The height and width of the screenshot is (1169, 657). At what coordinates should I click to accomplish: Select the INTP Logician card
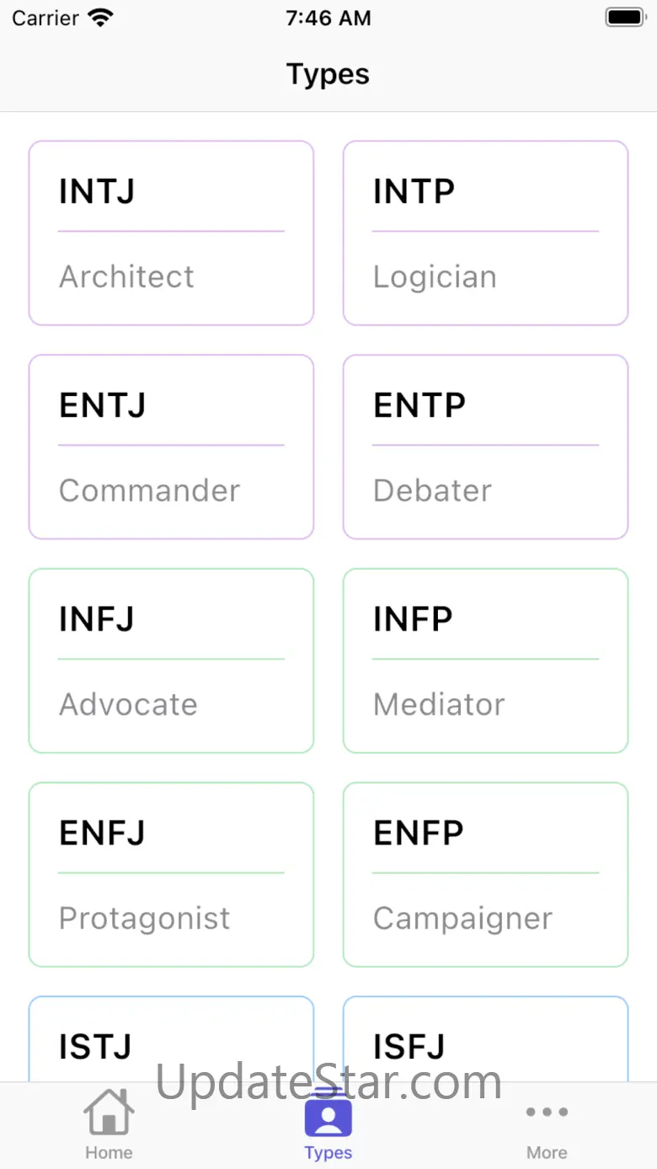click(x=485, y=233)
